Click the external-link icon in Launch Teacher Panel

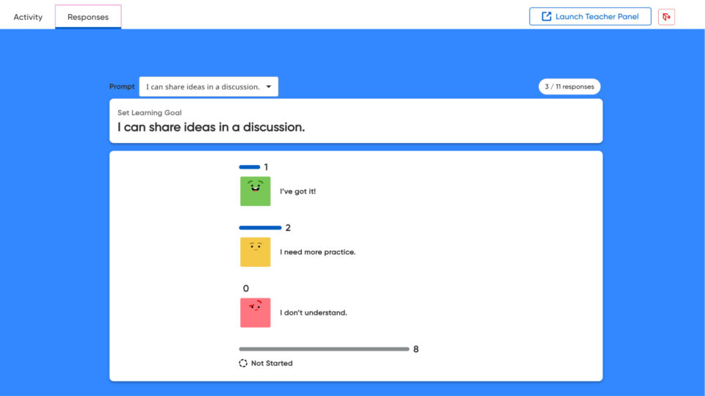(x=546, y=17)
